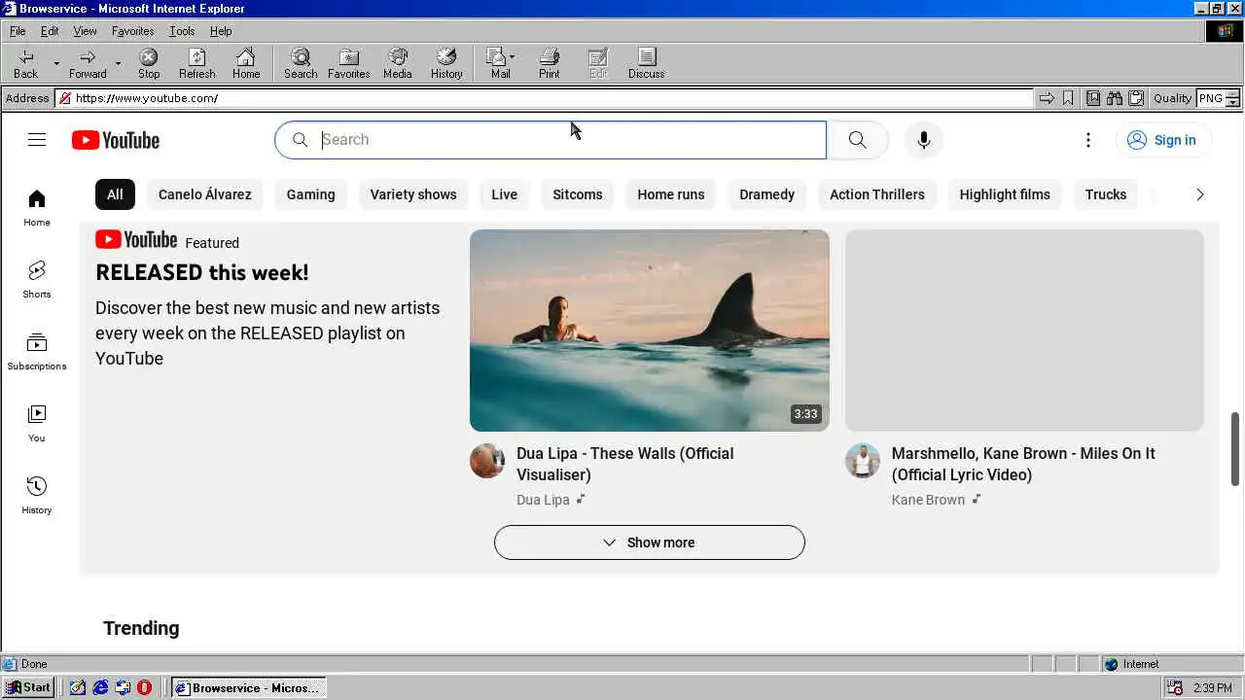Open Subscriptions in YouTube sidebar
The image size is (1245, 700).
pyautogui.click(x=37, y=352)
